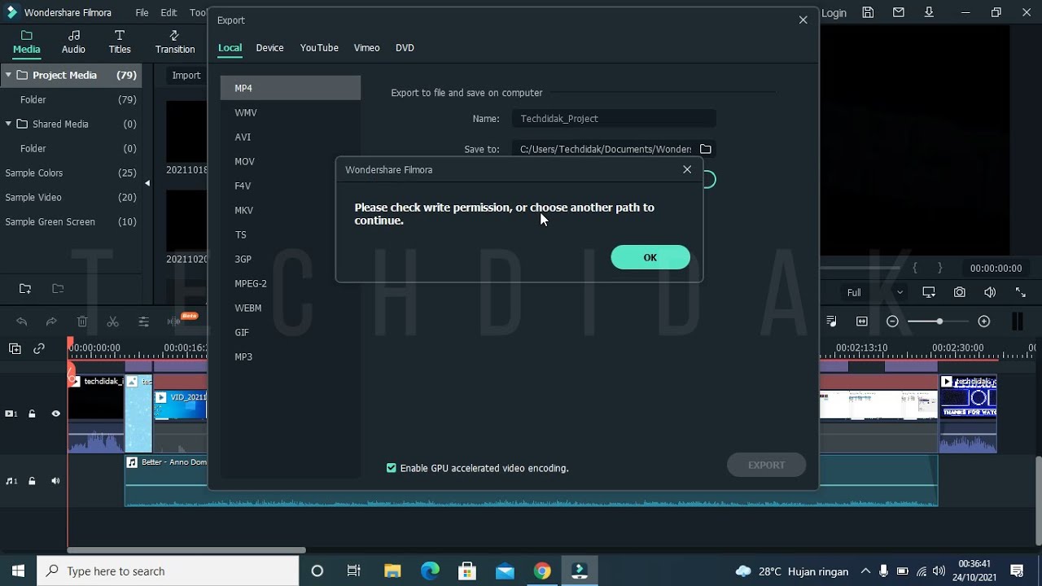Select WMV export format

tap(290, 112)
